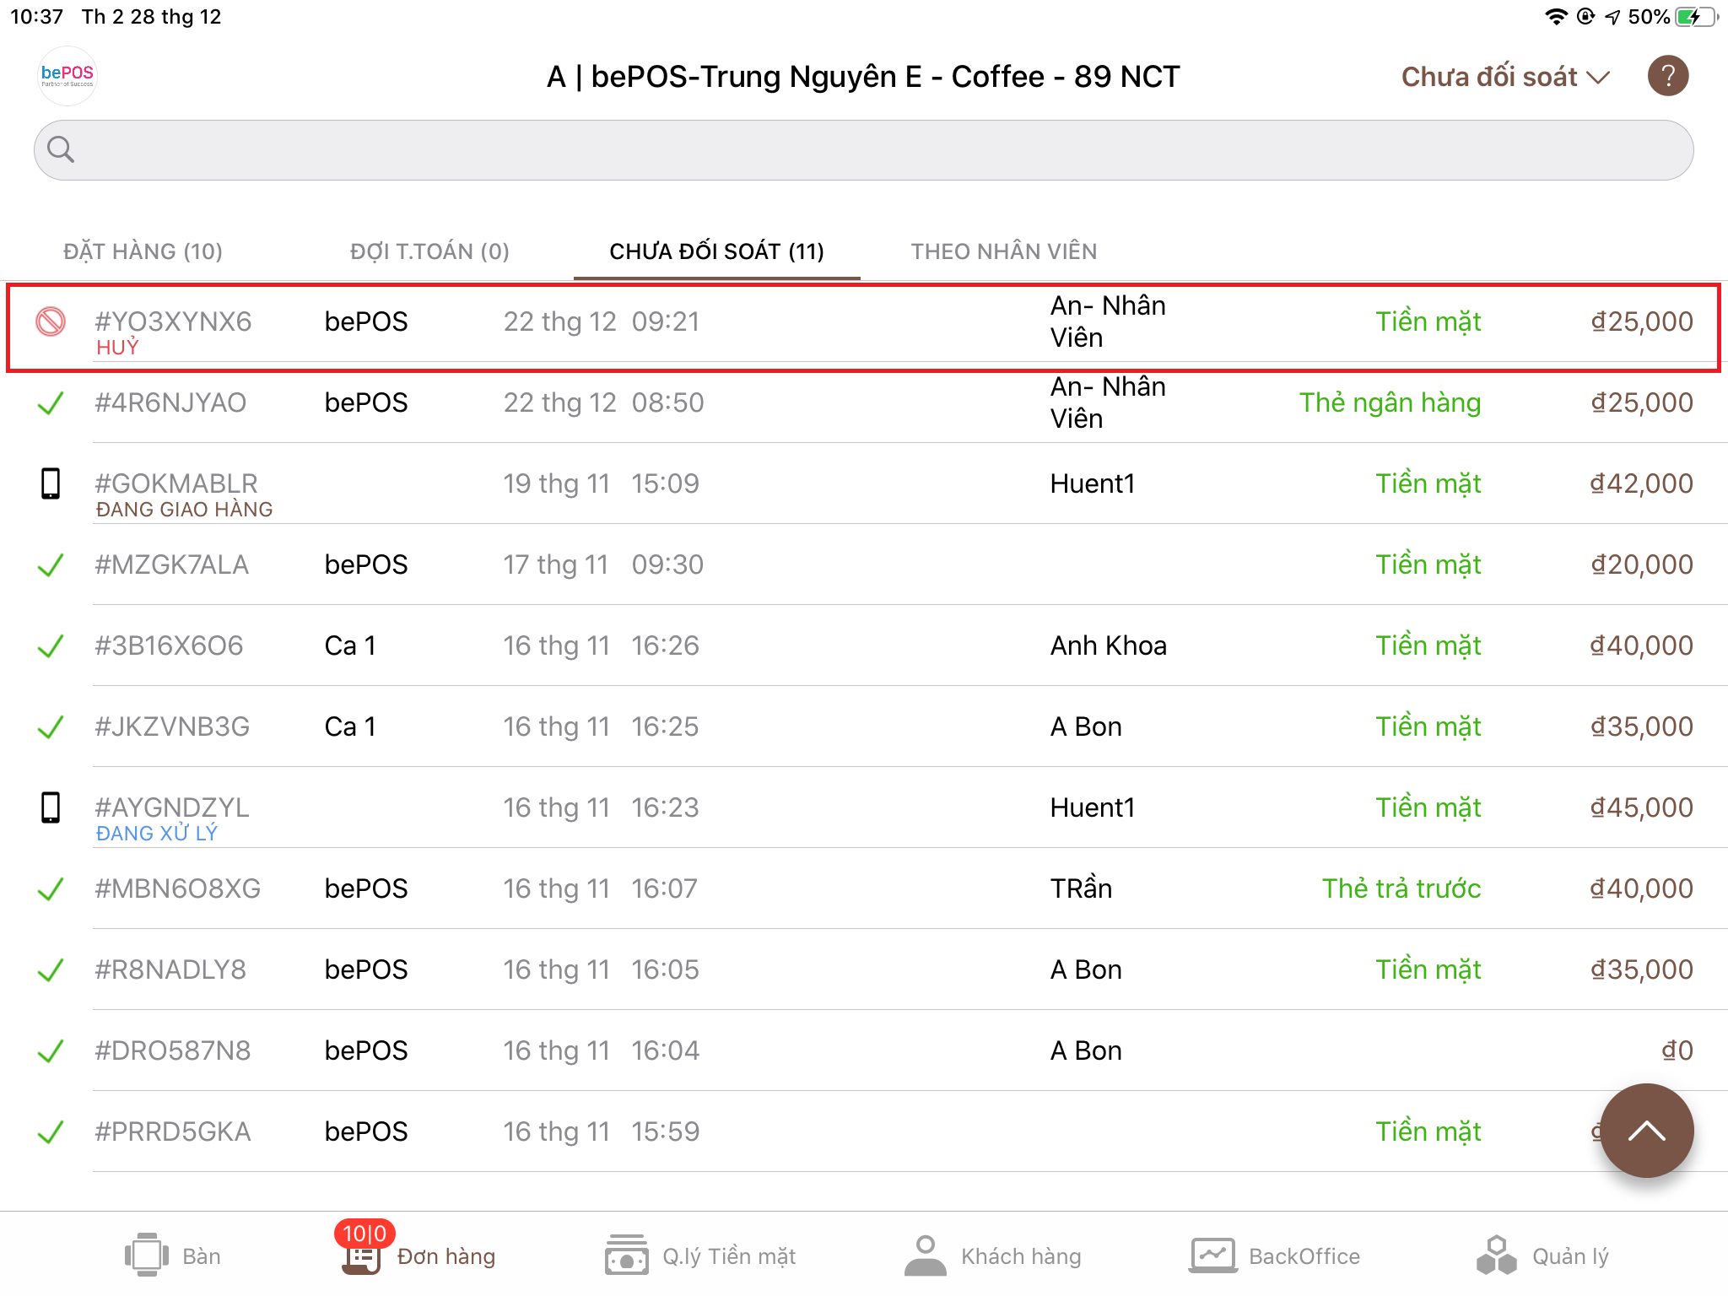Click Ca 1 shift in row #3B16X6O6

click(x=350, y=645)
